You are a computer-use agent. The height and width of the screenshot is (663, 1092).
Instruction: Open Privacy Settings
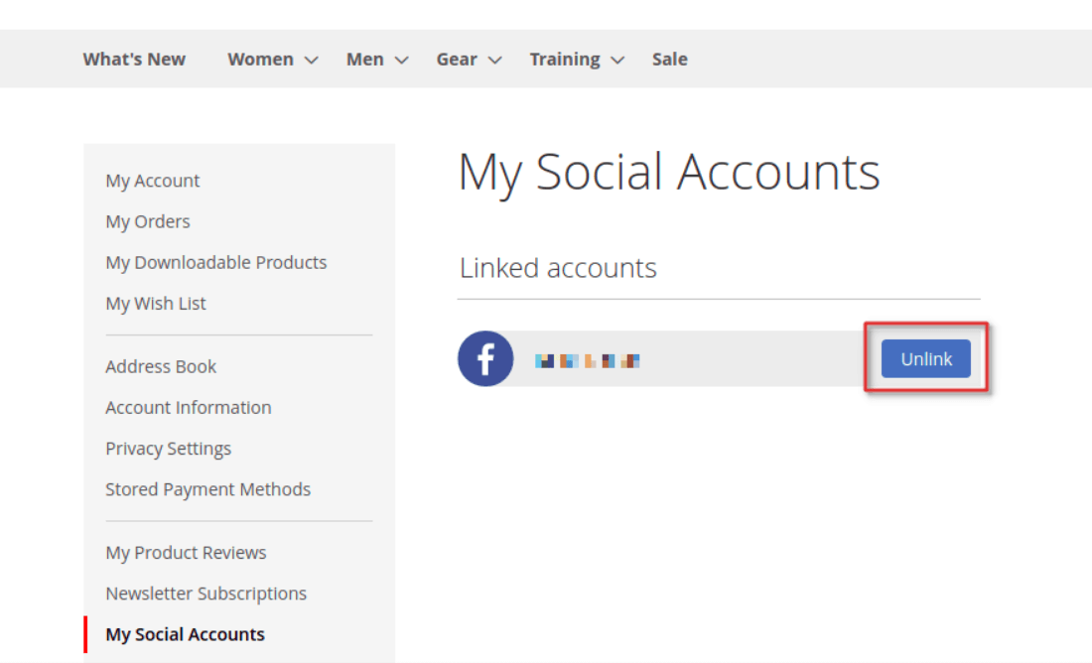169,449
